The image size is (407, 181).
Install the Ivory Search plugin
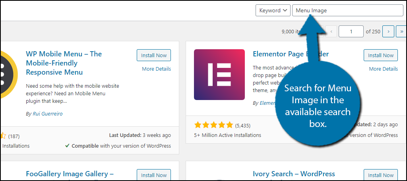[380, 175]
